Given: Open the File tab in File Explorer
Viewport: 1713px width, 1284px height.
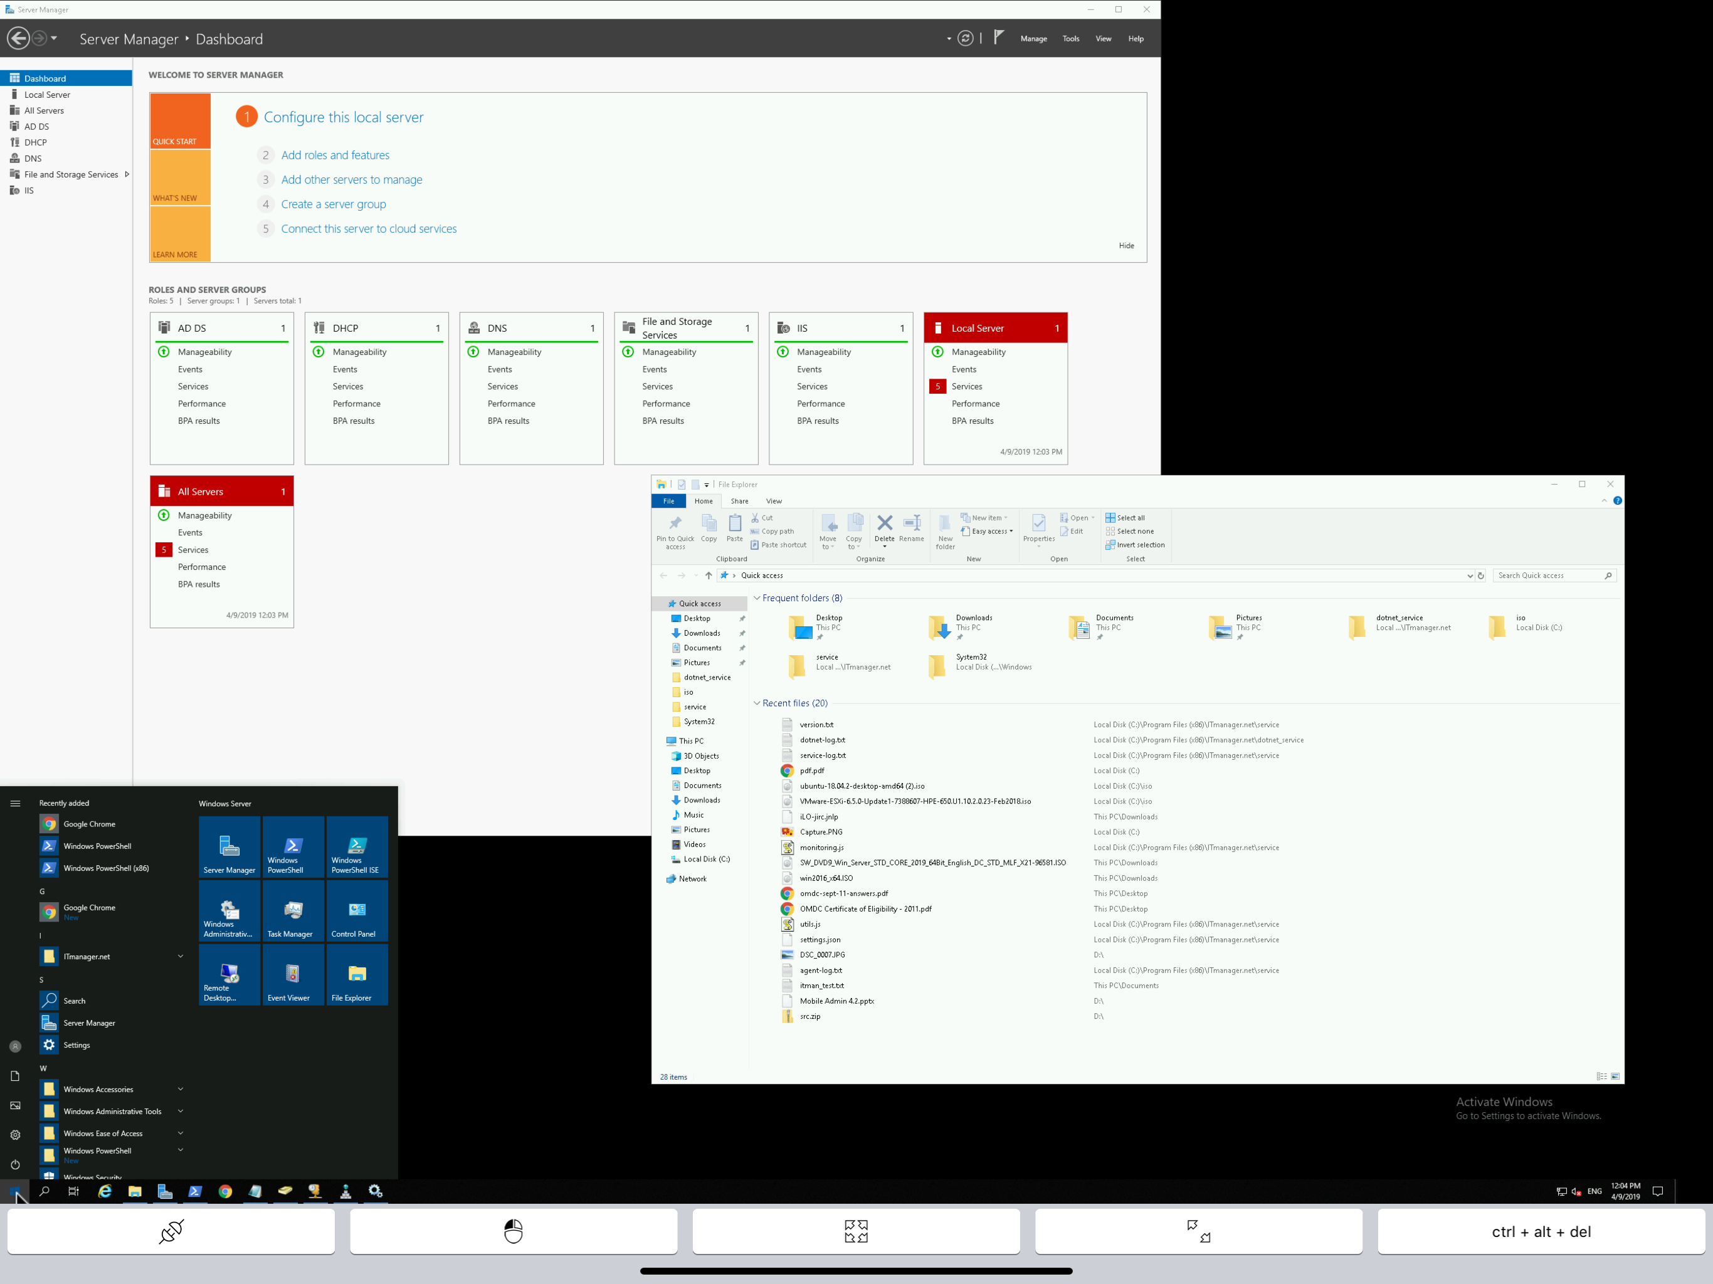Looking at the screenshot, I should point(668,501).
